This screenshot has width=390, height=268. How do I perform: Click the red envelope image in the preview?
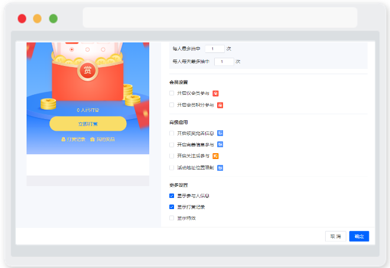[x=87, y=80]
